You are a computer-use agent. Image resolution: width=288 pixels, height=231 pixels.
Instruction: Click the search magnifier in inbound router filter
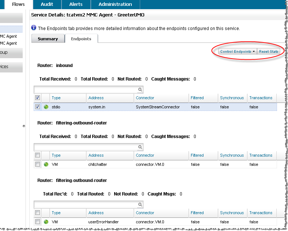click(140, 89)
